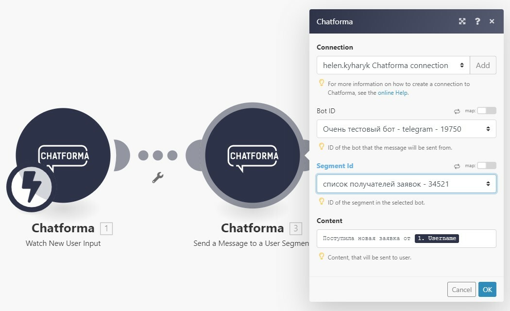Click the lightning bolt trigger badge on first module
This screenshot has width=510, height=311.
click(x=31, y=187)
